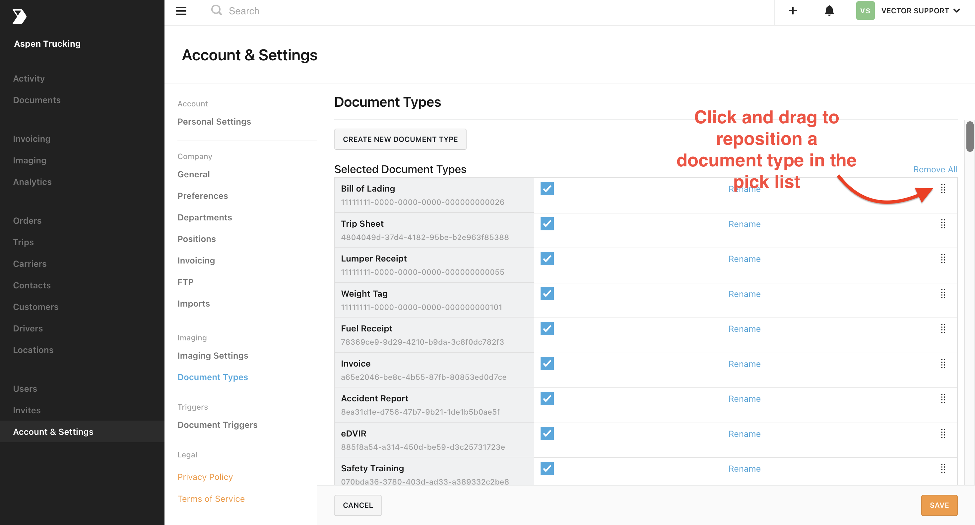Open Departments settings
The image size is (975, 525).
point(205,217)
